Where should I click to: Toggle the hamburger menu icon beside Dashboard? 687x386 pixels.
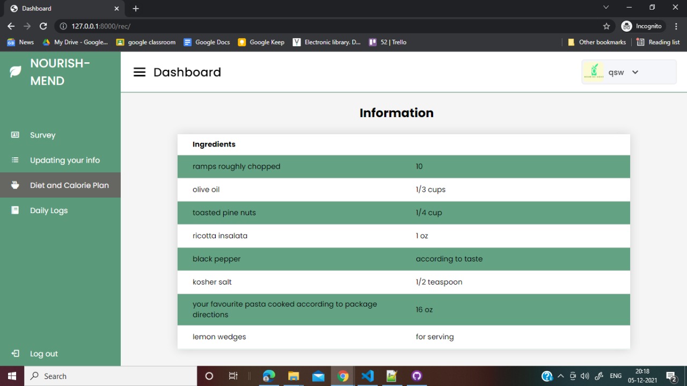[x=140, y=72]
